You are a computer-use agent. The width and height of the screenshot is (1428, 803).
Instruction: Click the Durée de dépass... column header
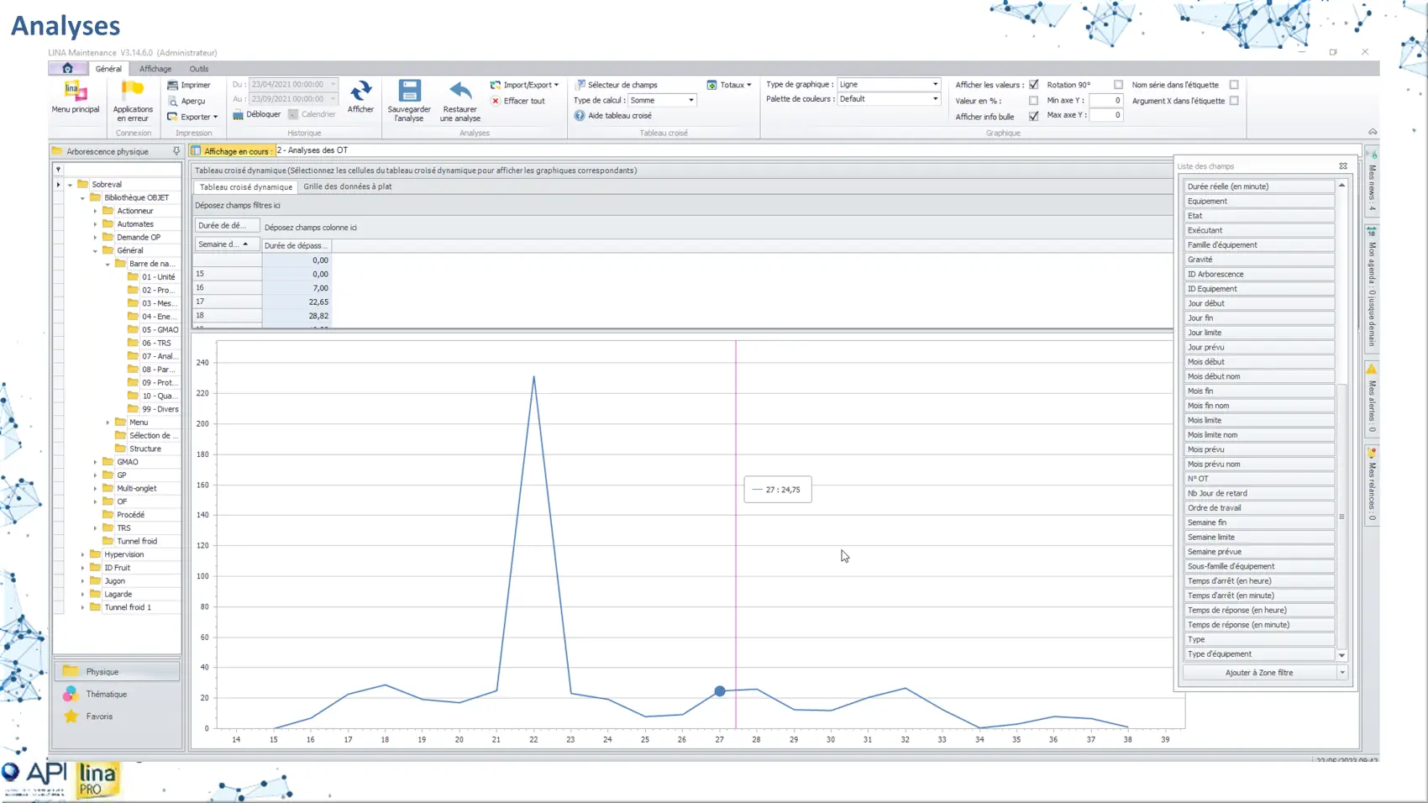(297, 245)
